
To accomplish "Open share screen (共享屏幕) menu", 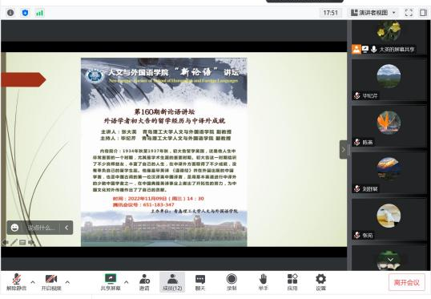I will click(111, 282).
